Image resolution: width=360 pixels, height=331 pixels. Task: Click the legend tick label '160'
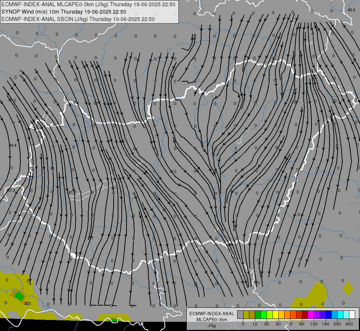coord(325,324)
